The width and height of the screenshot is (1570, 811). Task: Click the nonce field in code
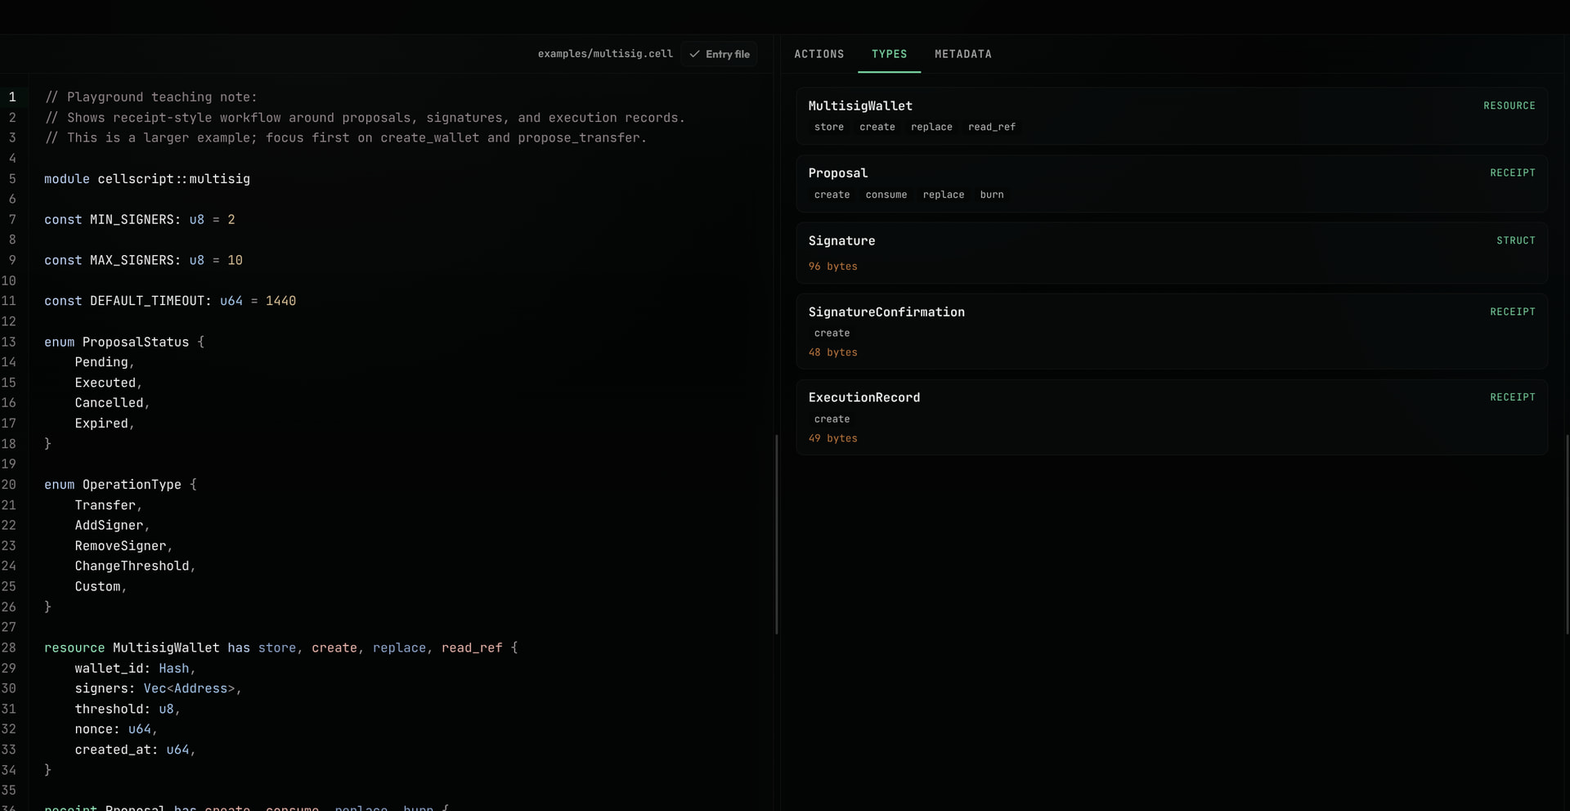[x=94, y=729]
